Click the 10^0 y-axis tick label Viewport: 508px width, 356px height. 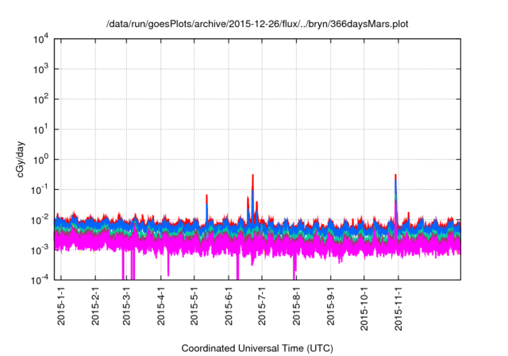pyautogui.click(x=42, y=159)
